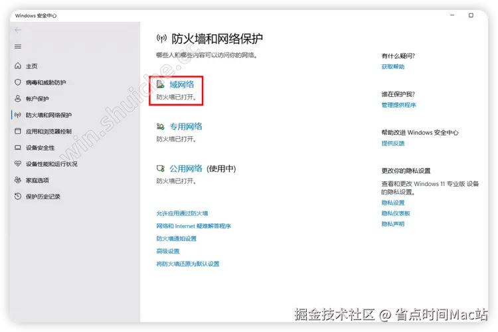Click the 谁在保护我? heading text

398,94
